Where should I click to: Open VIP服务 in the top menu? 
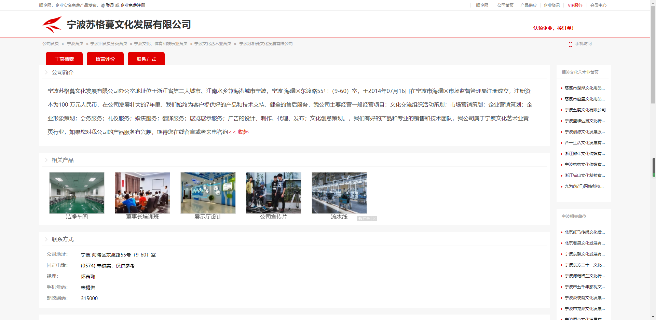point(575,5)
